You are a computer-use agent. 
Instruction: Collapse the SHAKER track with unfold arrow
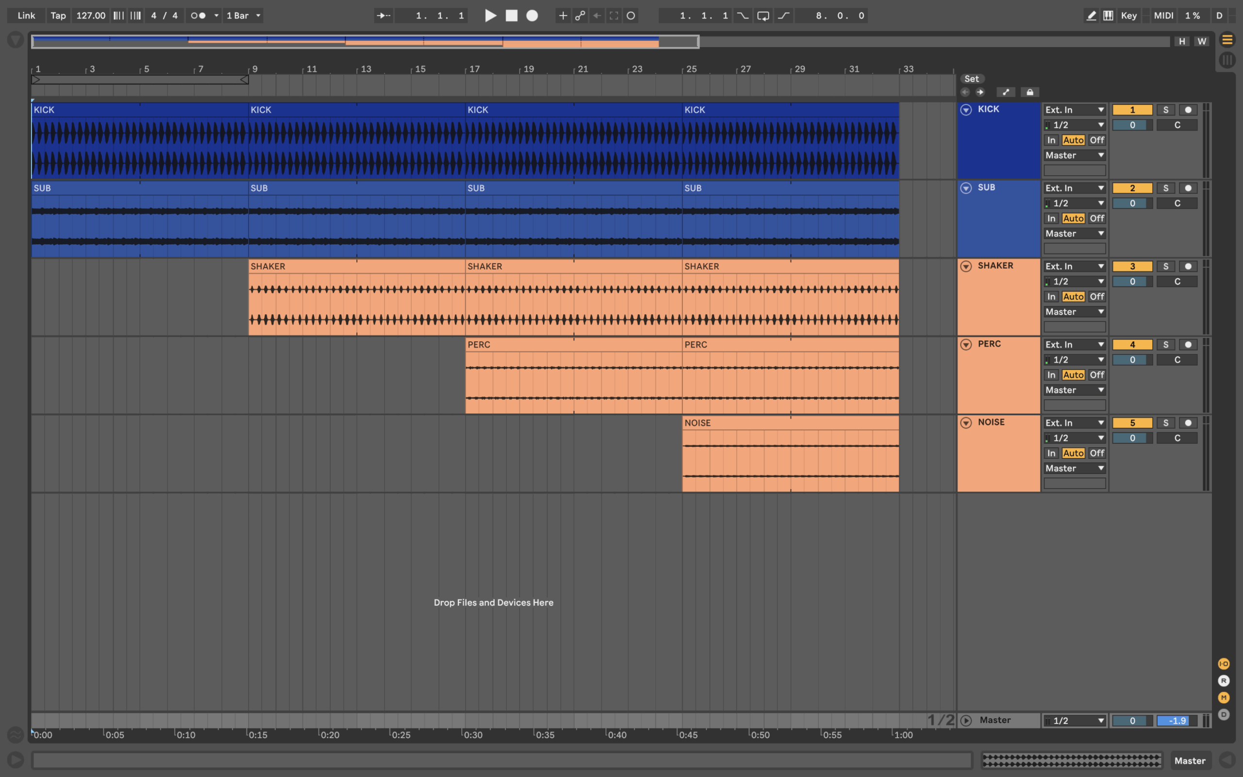click(x=966, y=266)
